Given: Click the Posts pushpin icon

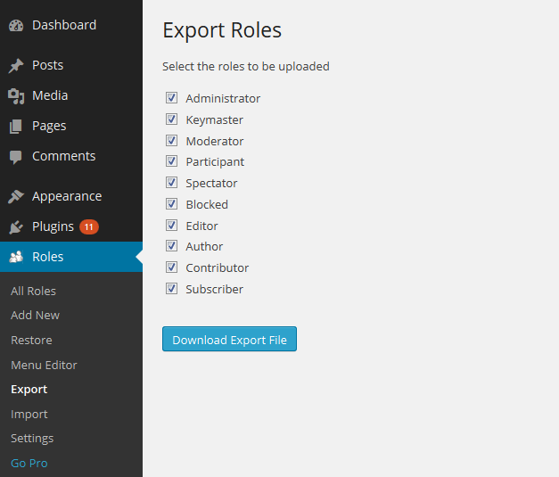Looking at the screenshot, I should click(x=16, y=66).
